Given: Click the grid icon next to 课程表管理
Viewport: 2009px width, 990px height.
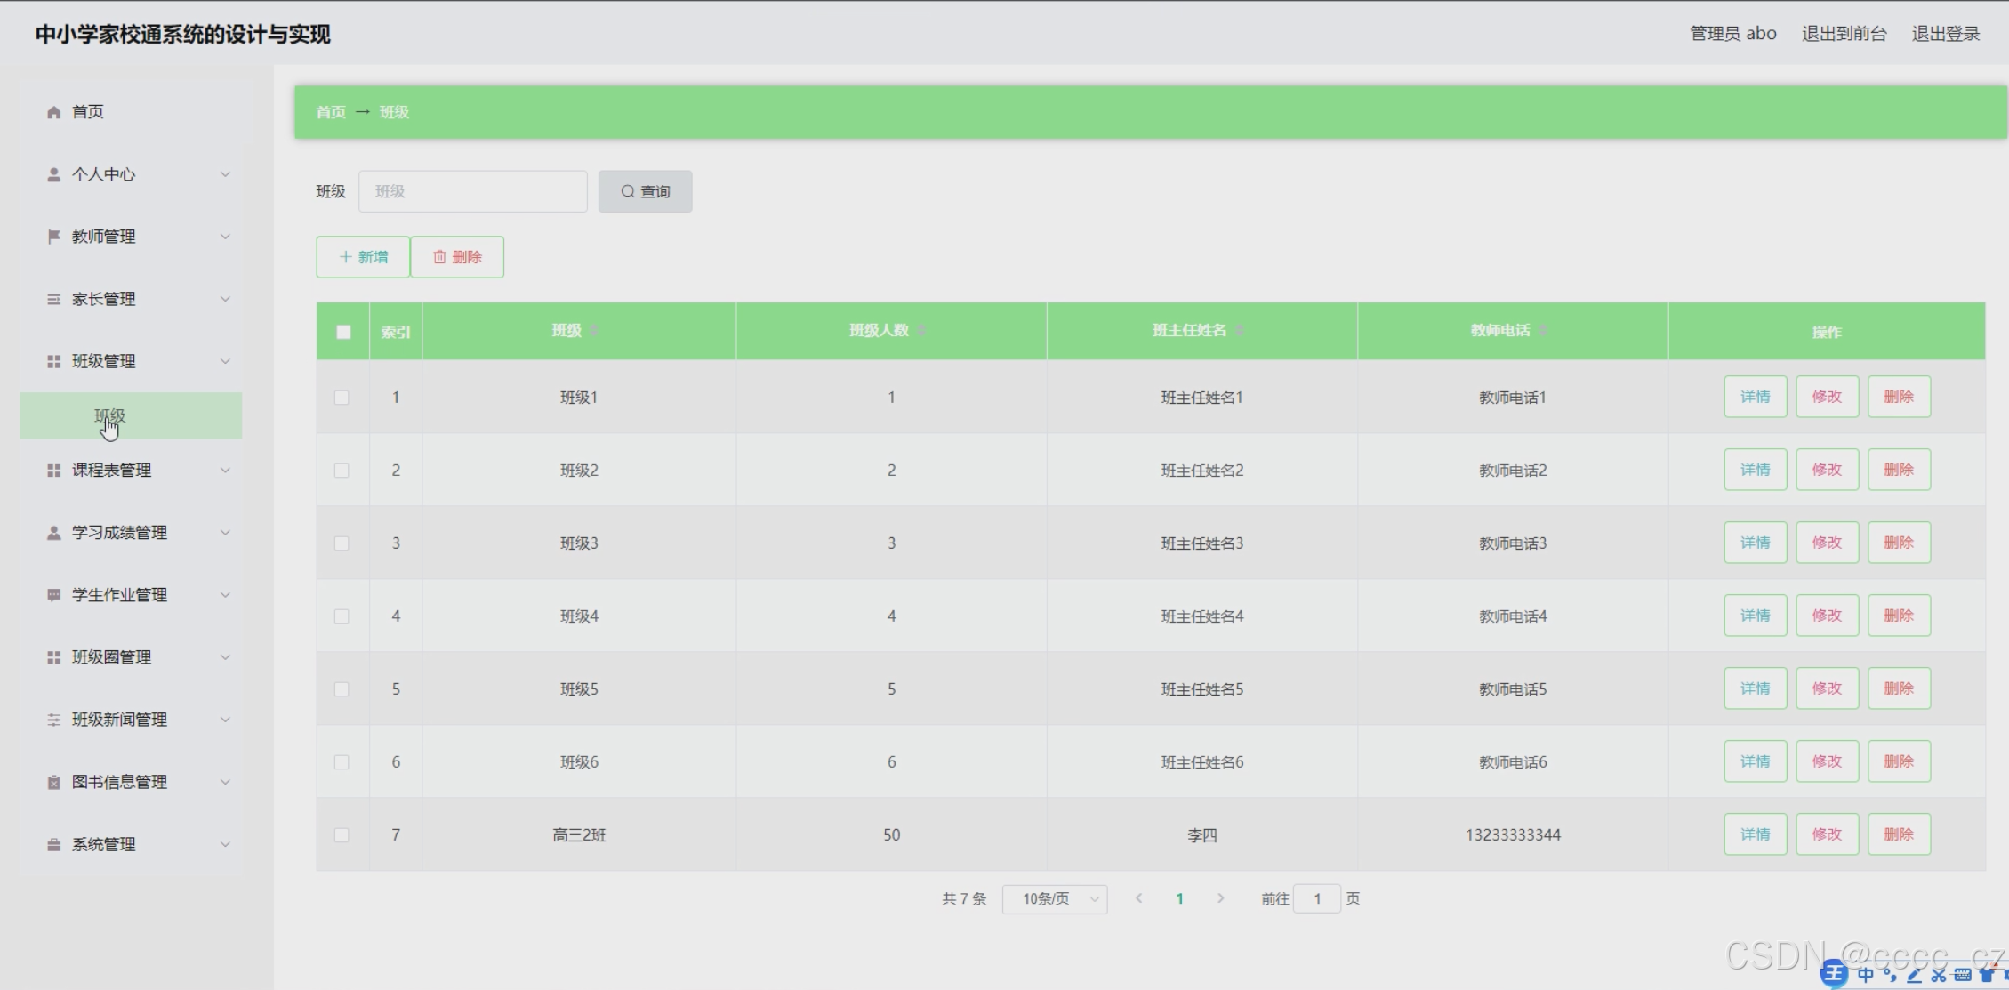Looking at the screenshot, I should pyautogui.click(x=53, y=471).
